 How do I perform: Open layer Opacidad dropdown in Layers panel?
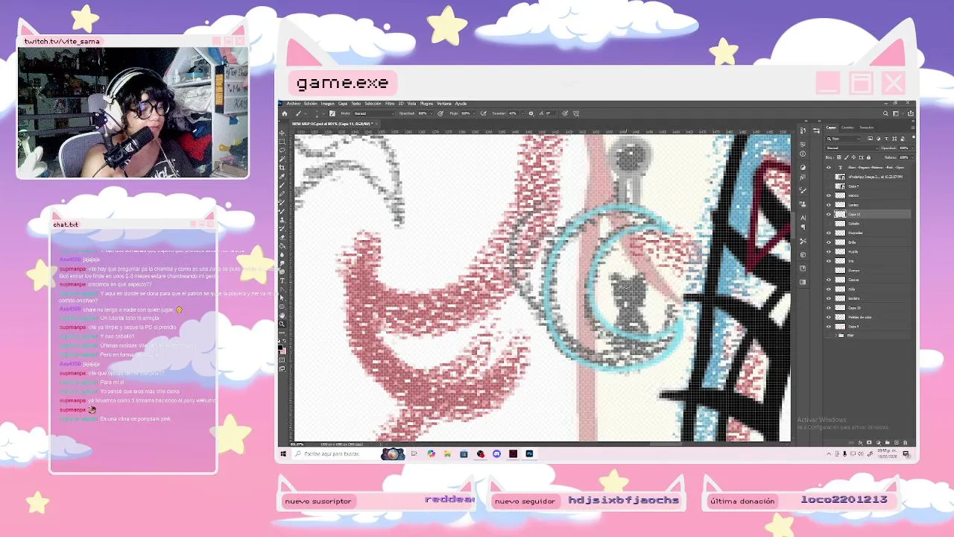pyautogui.click(x=912, y=148)
